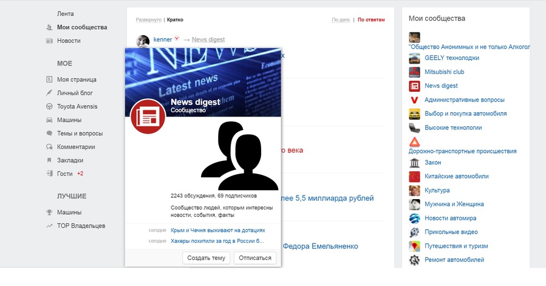Sort topics По ответам
Screen dimensions: 546x286
pos(371,20)
